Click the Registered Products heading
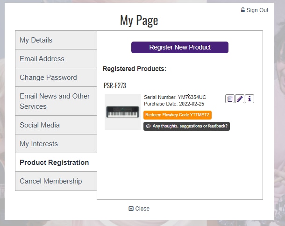This screenshot has width=285, height=226. 134,69
